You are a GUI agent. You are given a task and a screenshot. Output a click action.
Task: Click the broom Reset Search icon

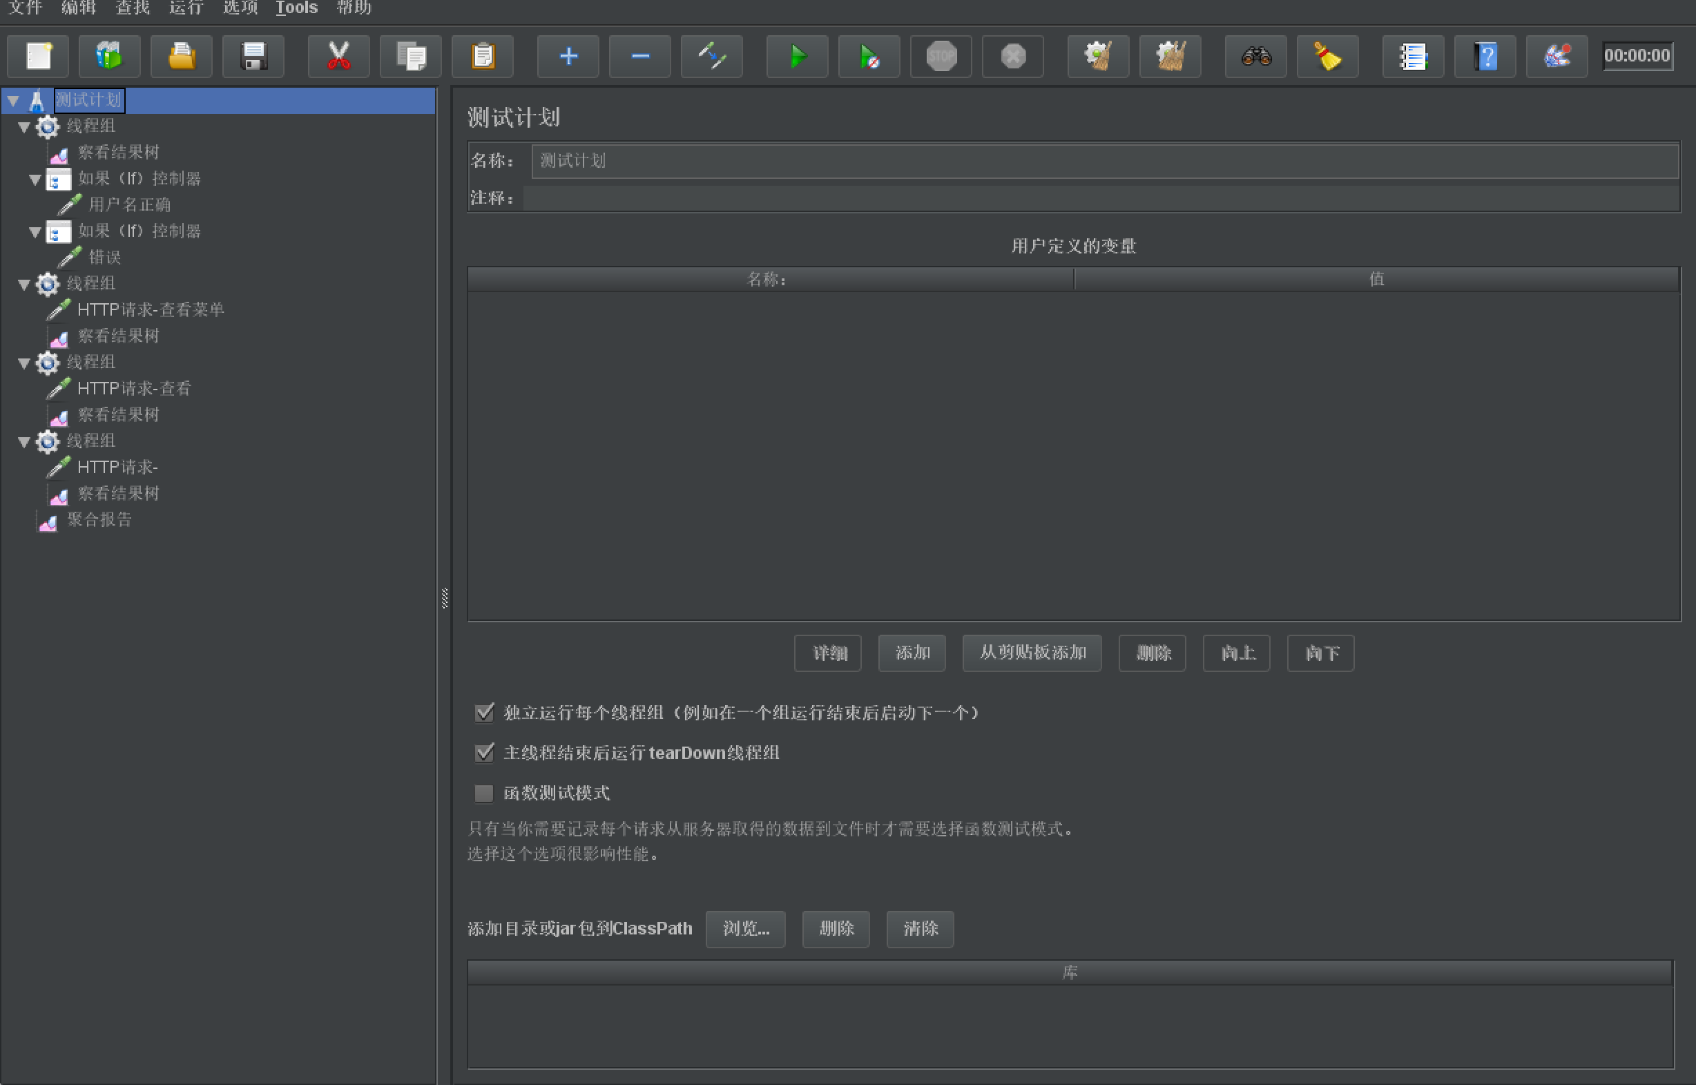[x=1327, y=57]
